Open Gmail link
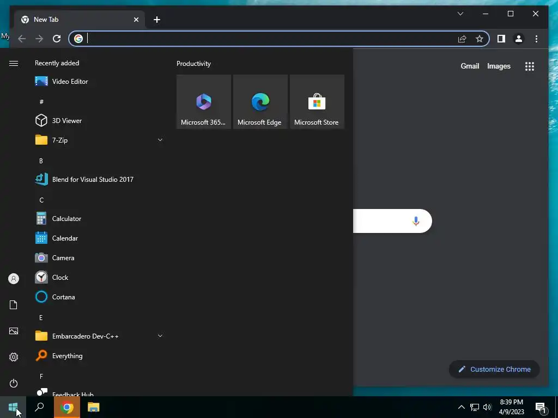This screenshot has height=418, width=558. coord(470,66)
